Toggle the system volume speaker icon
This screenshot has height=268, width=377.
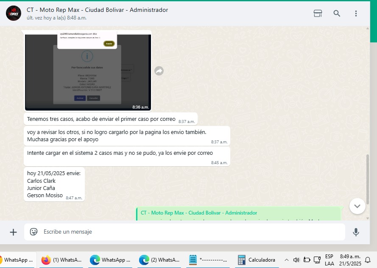pos(296,260)
